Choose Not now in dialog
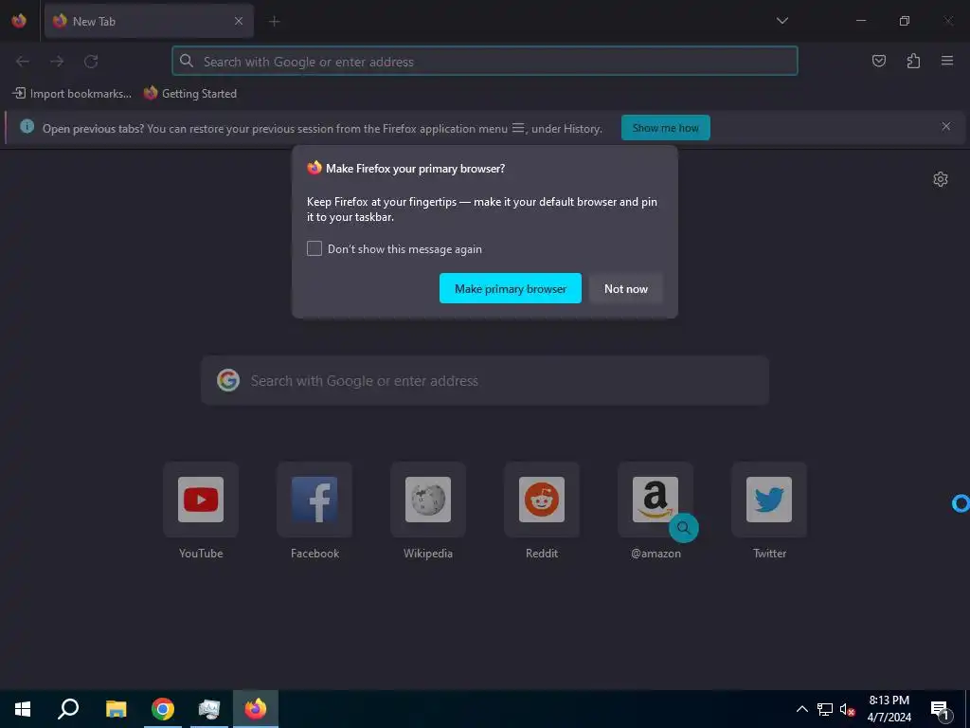Screen dimensions: 970x728 (626, 288)
